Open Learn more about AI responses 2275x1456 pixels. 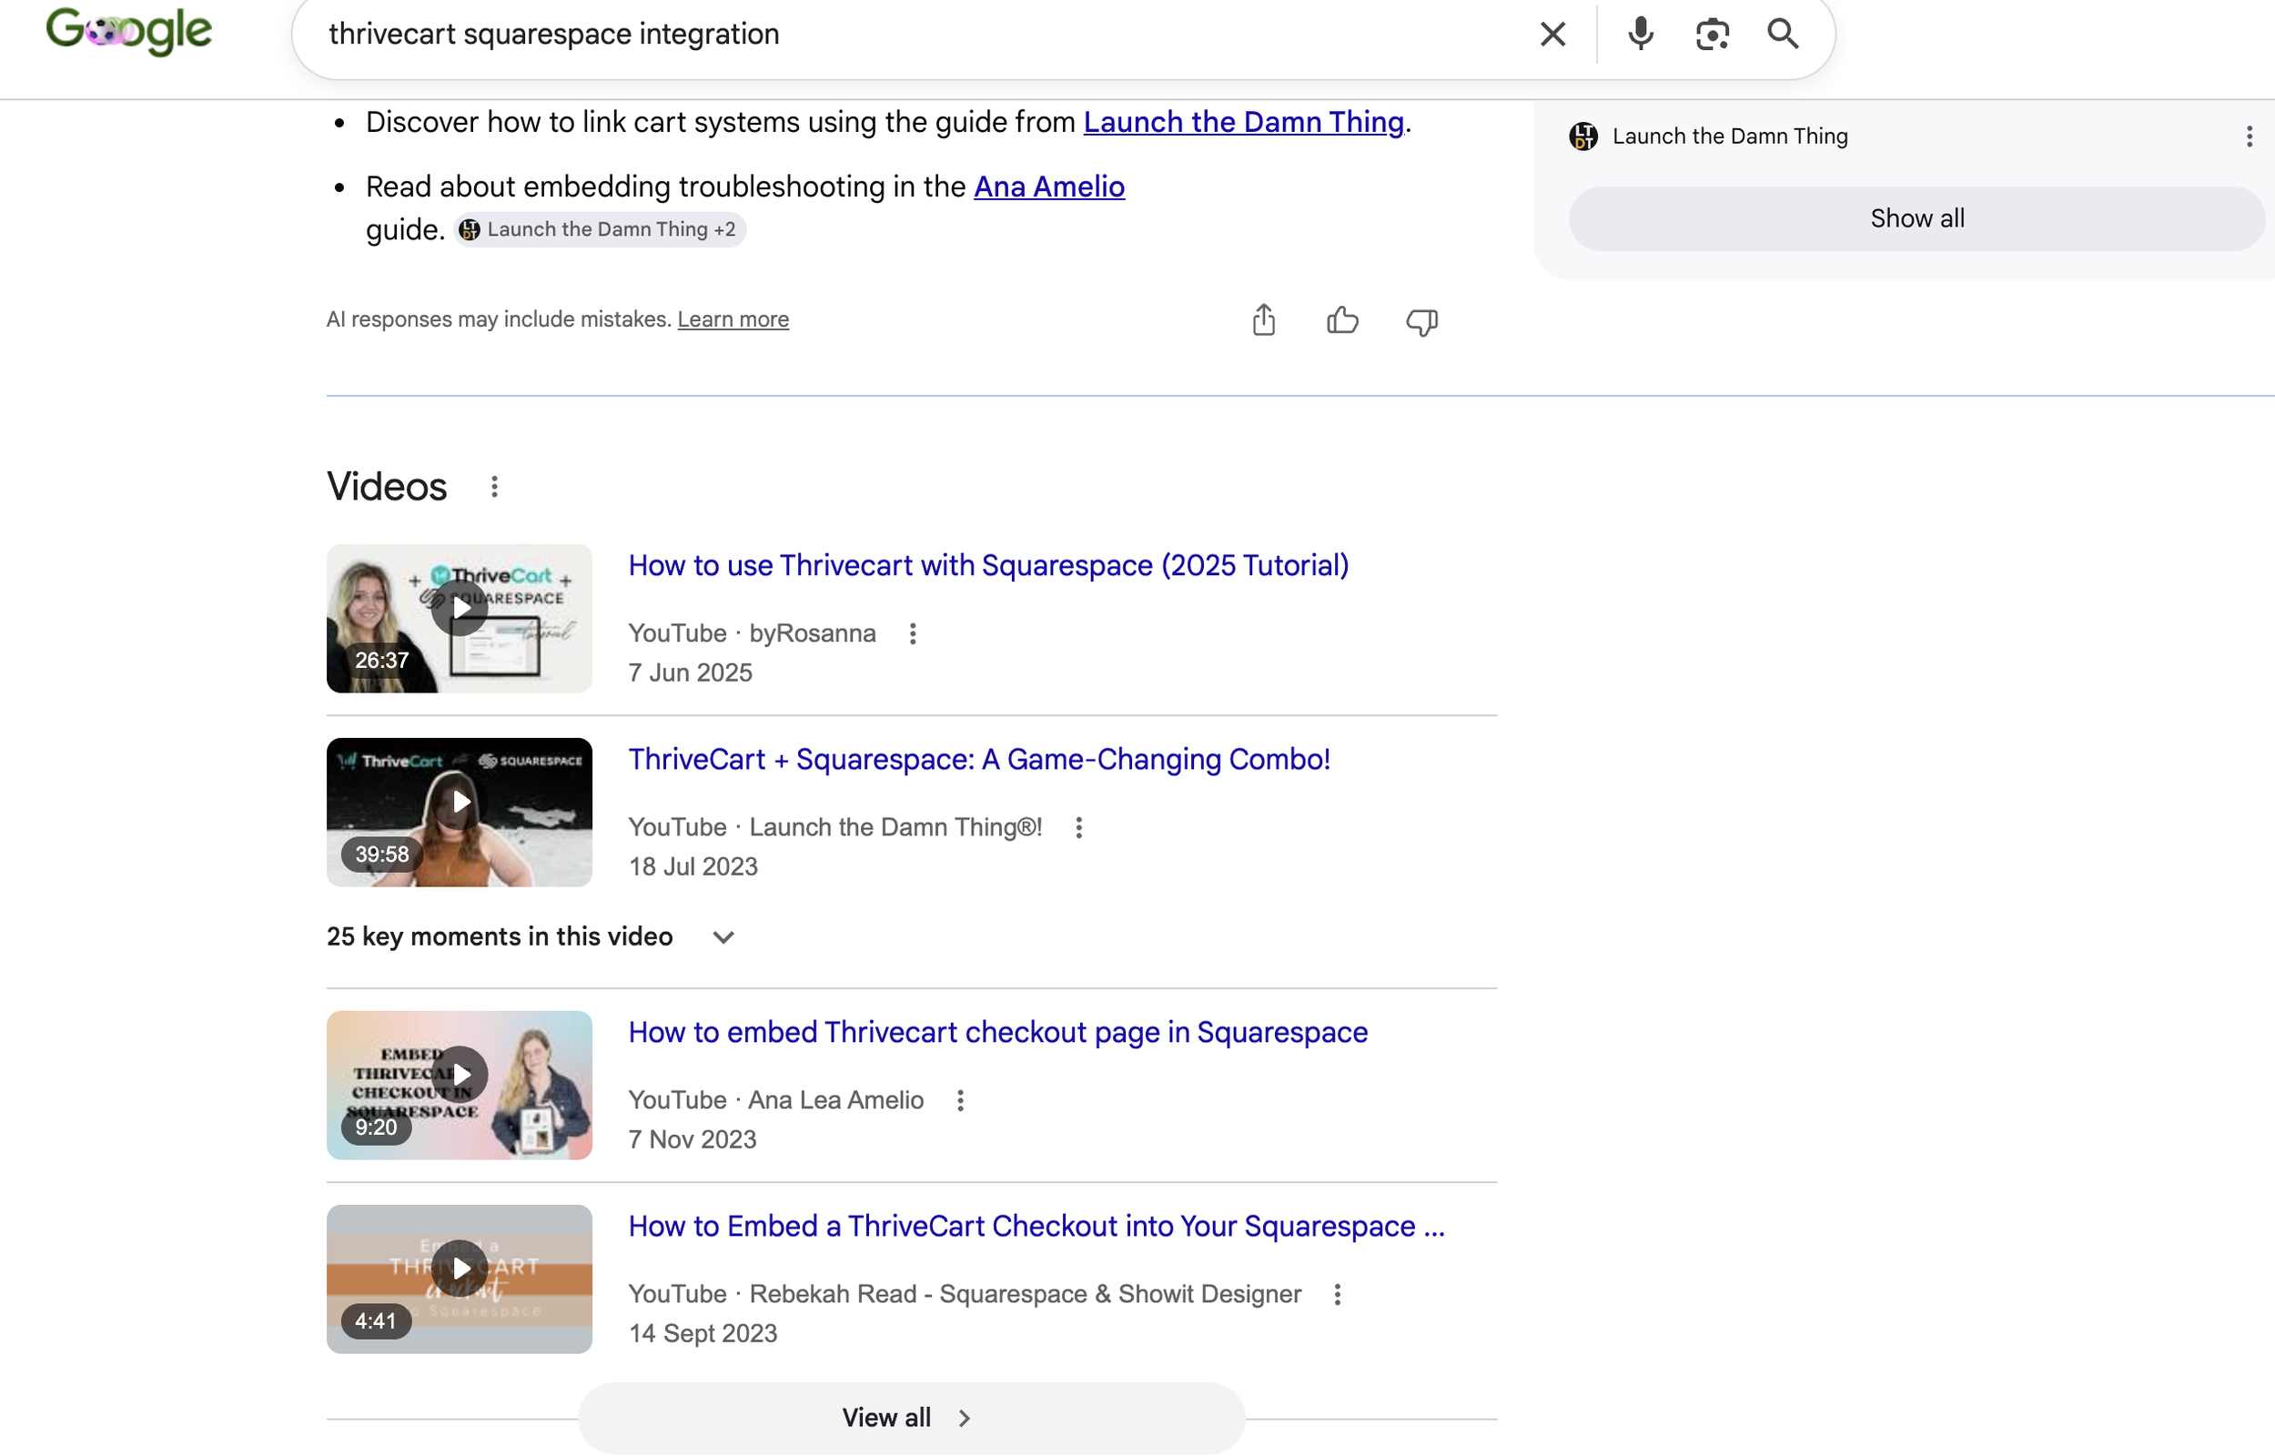pos(733,319)
